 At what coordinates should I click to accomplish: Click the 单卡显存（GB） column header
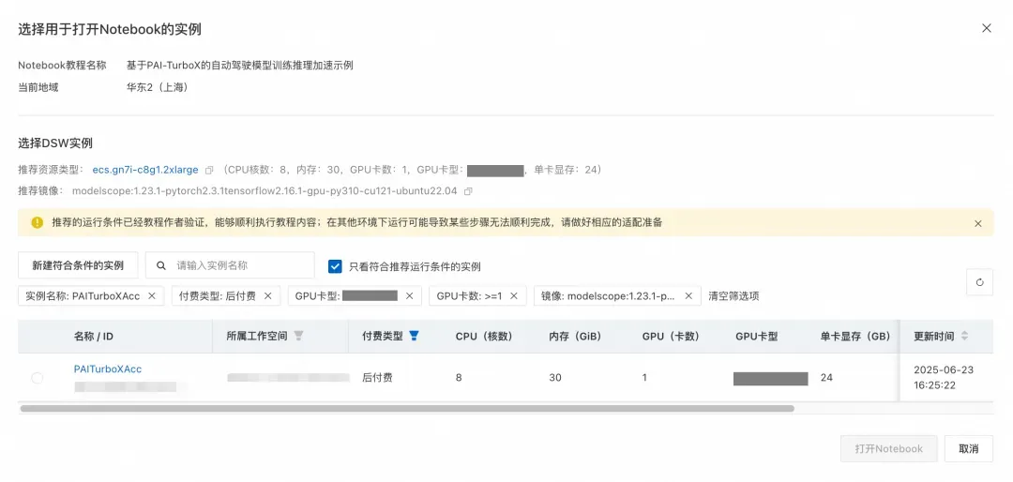click(855, 336)
